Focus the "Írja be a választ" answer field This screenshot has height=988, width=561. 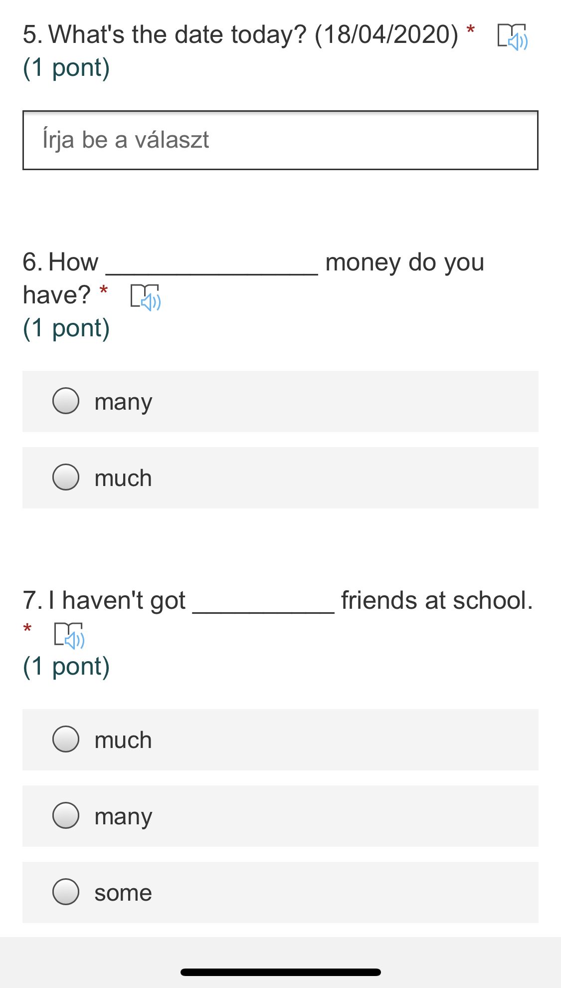280,140
